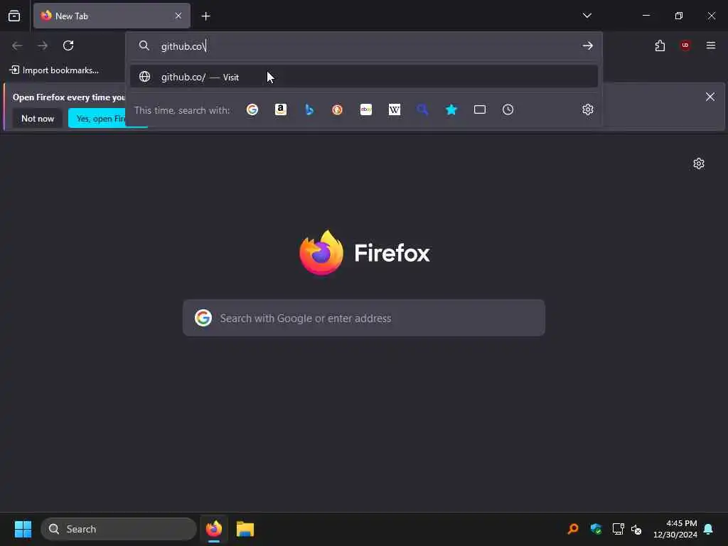Screen dimensions: 728x546
Task: Click the magnifier icon in address bar
Action: click(x=144, y=45)
